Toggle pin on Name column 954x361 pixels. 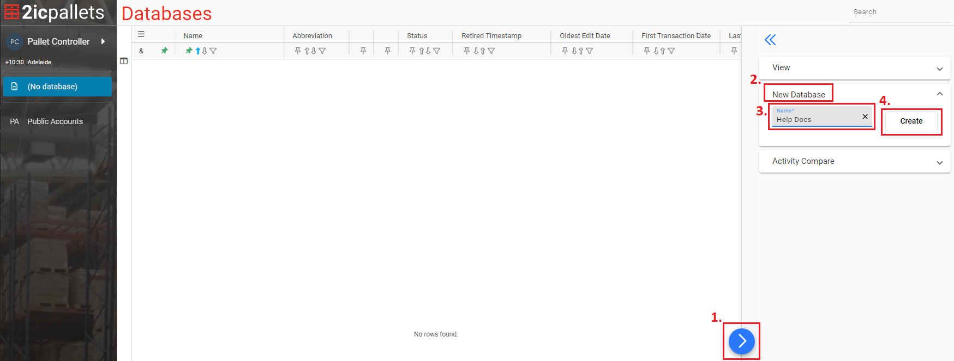[x=189, y=51]
